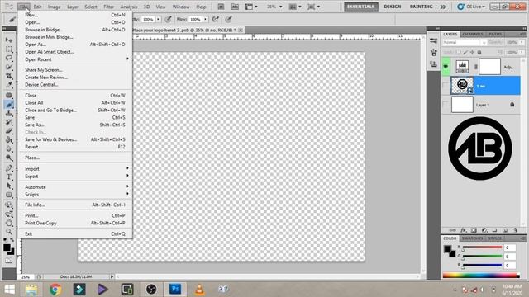The width and height of the screenshot is (529, 297).
Task: Click the Launch Mini Bridge icon
Action: point(235,7)
